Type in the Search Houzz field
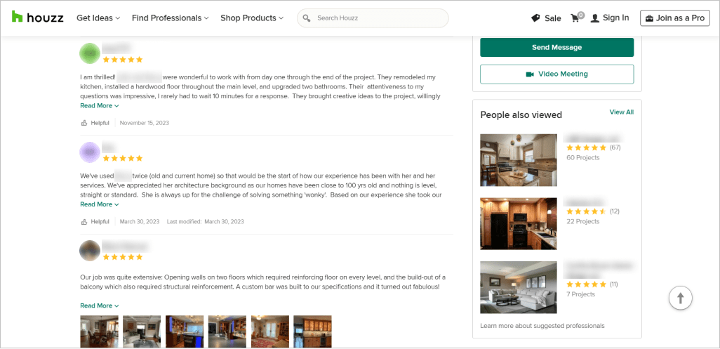 point(379,18)
